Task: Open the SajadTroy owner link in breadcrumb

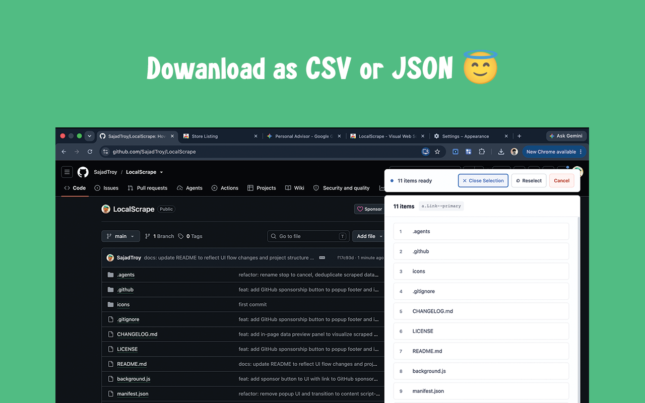Action: tap(105, 172)
